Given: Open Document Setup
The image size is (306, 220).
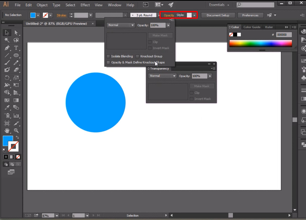Looking at the screenshot, I should 218,15.
